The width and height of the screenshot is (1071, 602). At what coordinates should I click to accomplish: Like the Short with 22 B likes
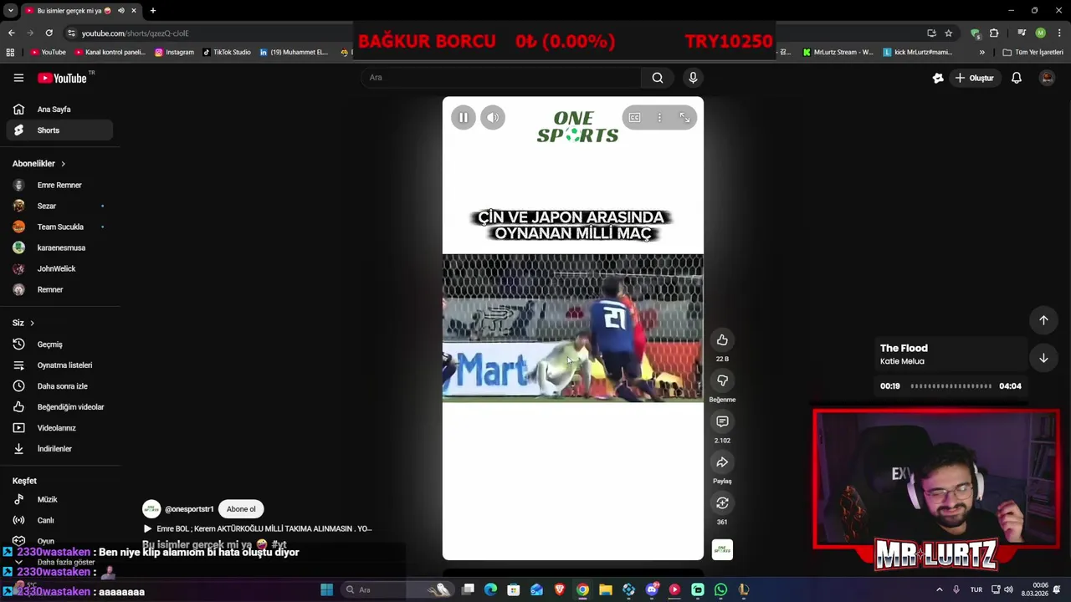(x=722, y=339)
